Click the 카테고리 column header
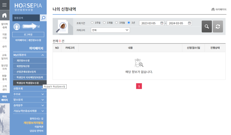 [x=70, y=48]
